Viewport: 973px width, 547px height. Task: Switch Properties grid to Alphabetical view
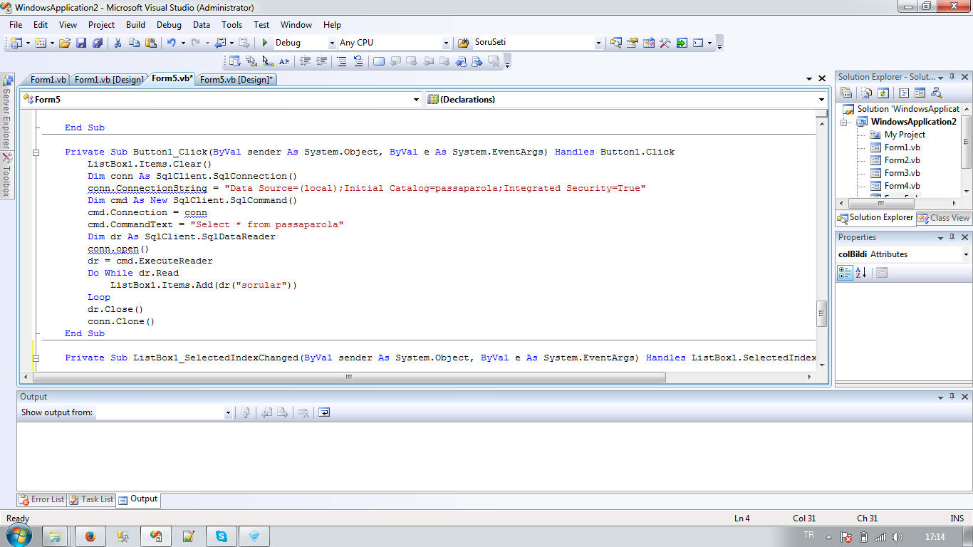pos(860,273)
